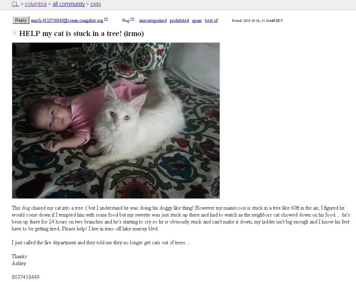
Task: Click the posted date timestamp
Action: click(x=257, y=21)
